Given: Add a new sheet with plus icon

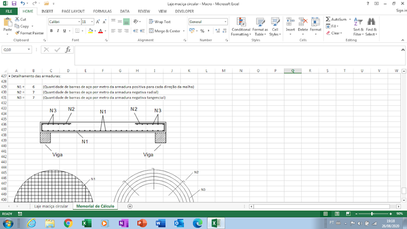Looking at the screenshot, I should pos(130,207).
